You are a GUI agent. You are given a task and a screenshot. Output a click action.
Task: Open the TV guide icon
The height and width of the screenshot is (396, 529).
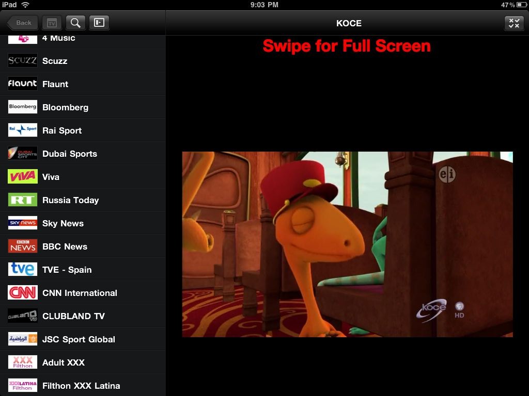52,23
